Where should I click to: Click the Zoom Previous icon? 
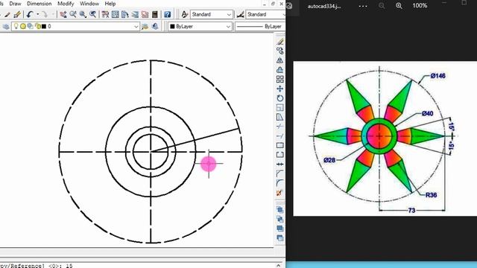pyautogui.click(x=92, y=14)
